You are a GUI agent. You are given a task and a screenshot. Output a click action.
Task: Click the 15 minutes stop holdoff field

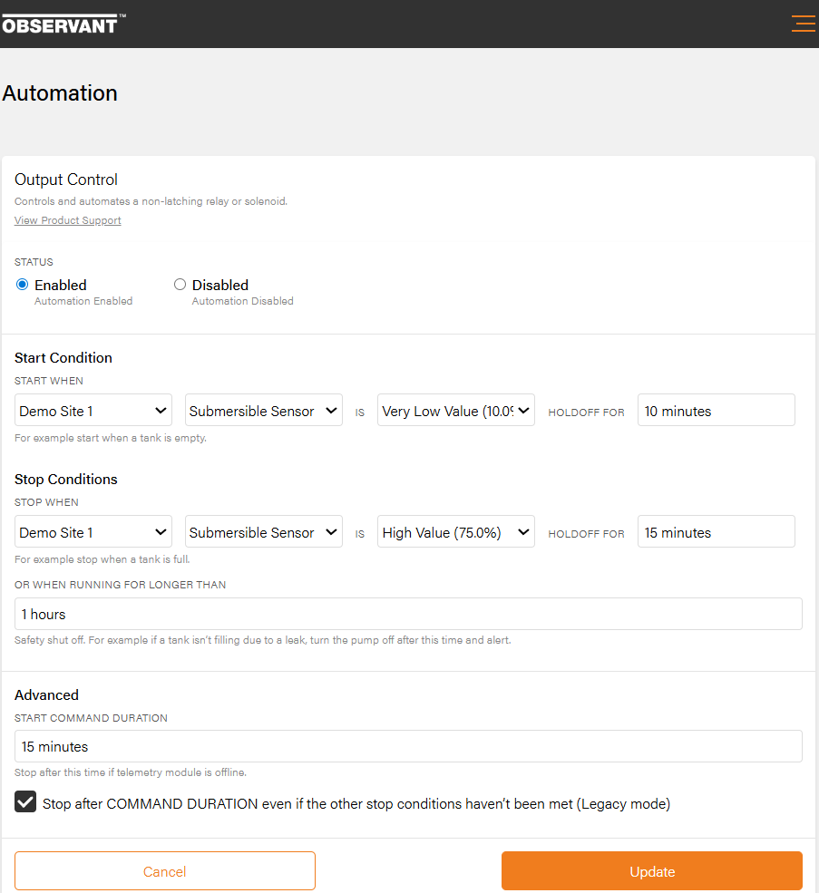tap(716, 532)
